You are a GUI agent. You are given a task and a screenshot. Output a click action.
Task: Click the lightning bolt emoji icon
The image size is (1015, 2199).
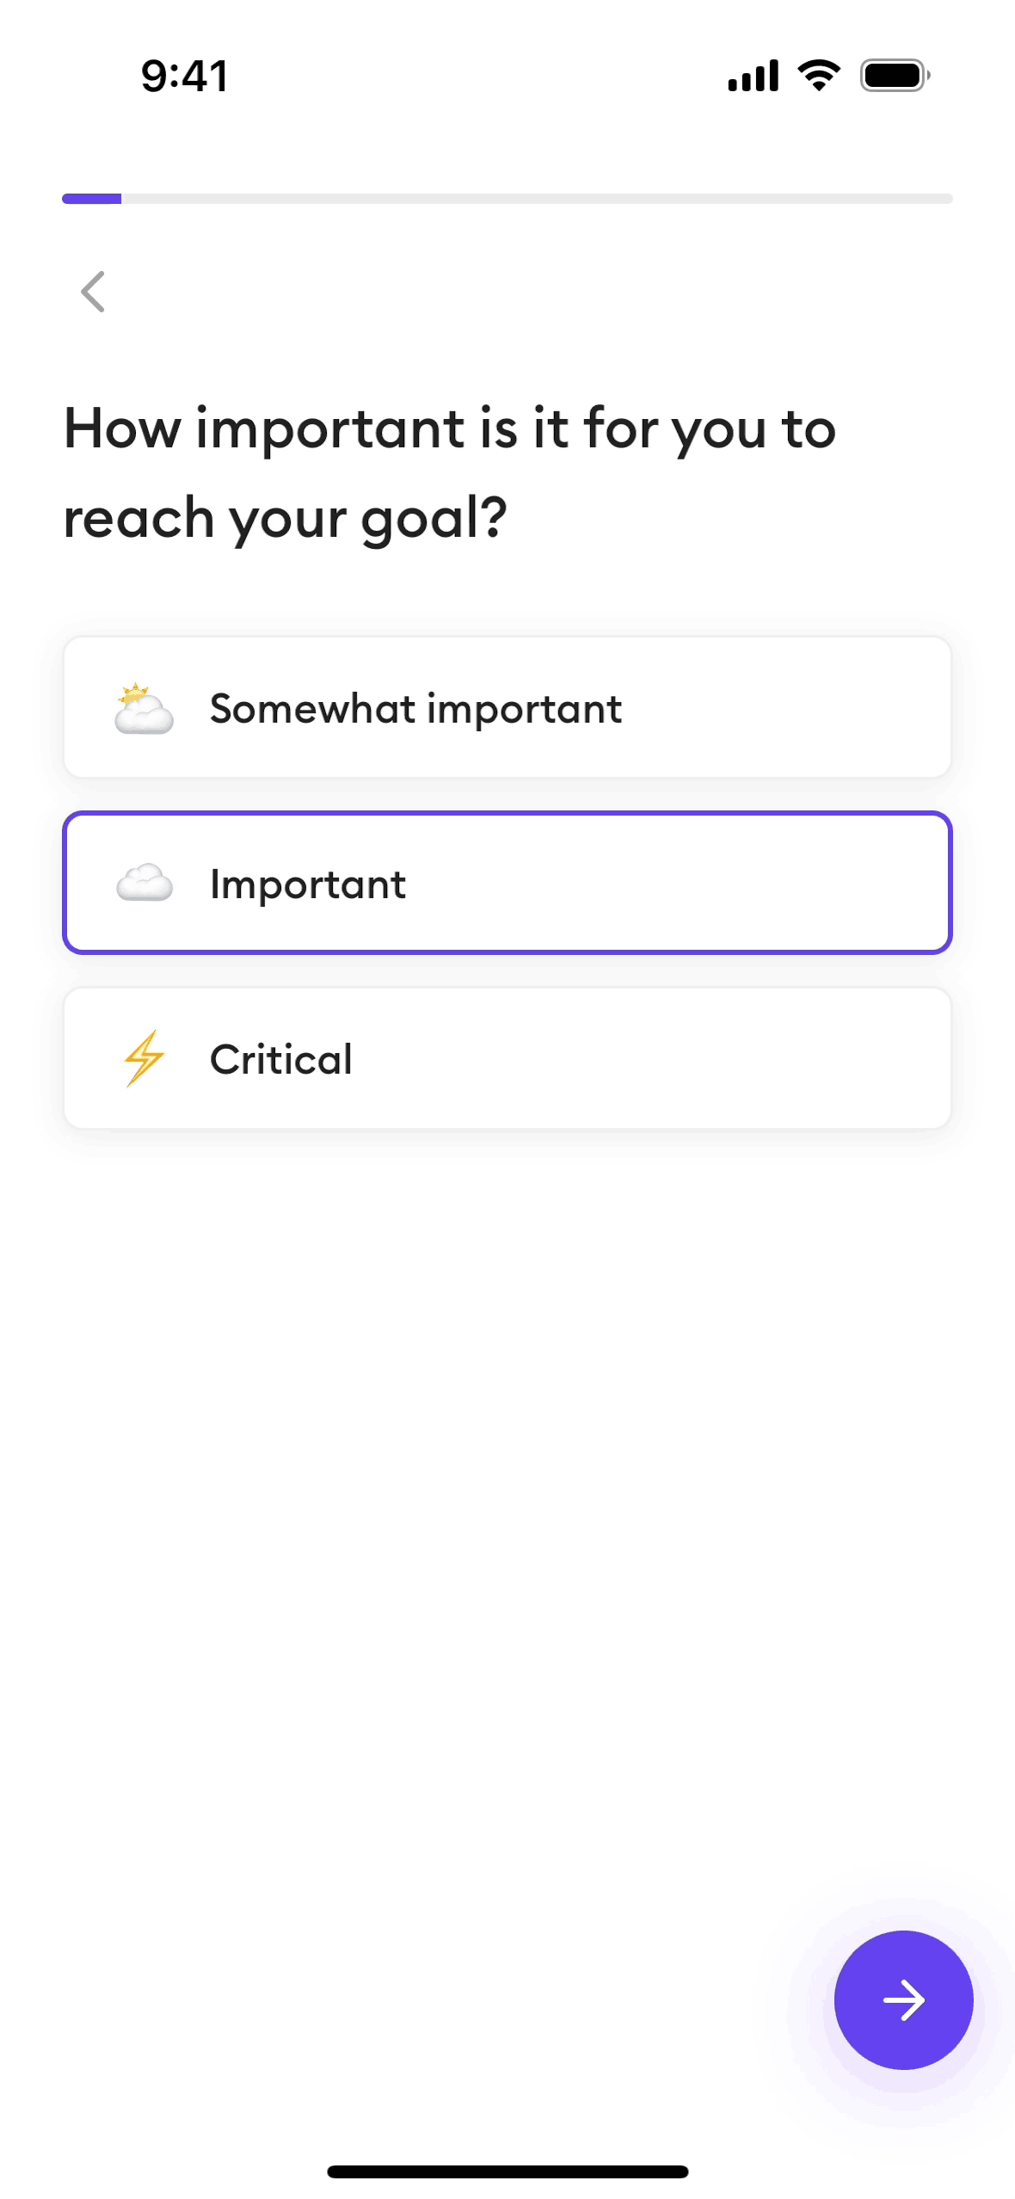(144, 1058)
